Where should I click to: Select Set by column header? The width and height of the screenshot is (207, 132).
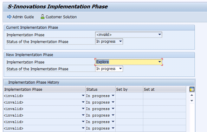point(129,89)
